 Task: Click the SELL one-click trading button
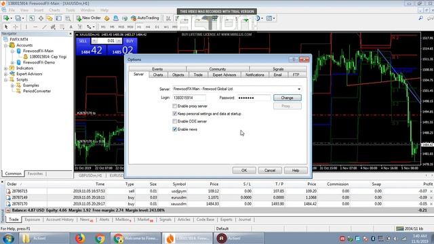83,41
